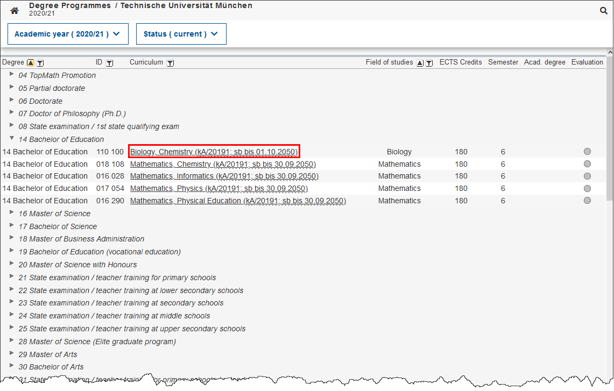Click the home icon
614x391 pixels.
pyautogui.click(x=15, y=10)
